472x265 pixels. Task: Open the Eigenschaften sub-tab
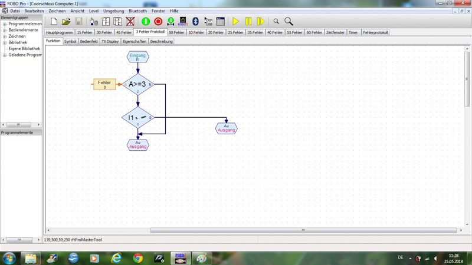click(135, 41)
